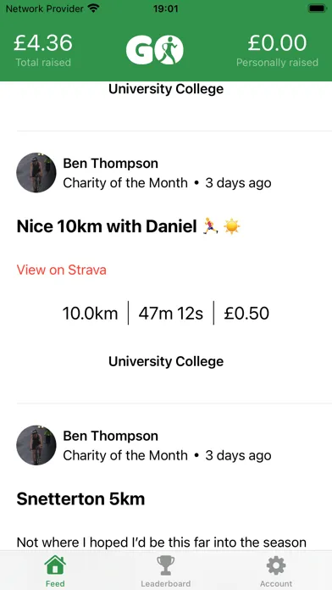Tap the GO runner logo

154,50
